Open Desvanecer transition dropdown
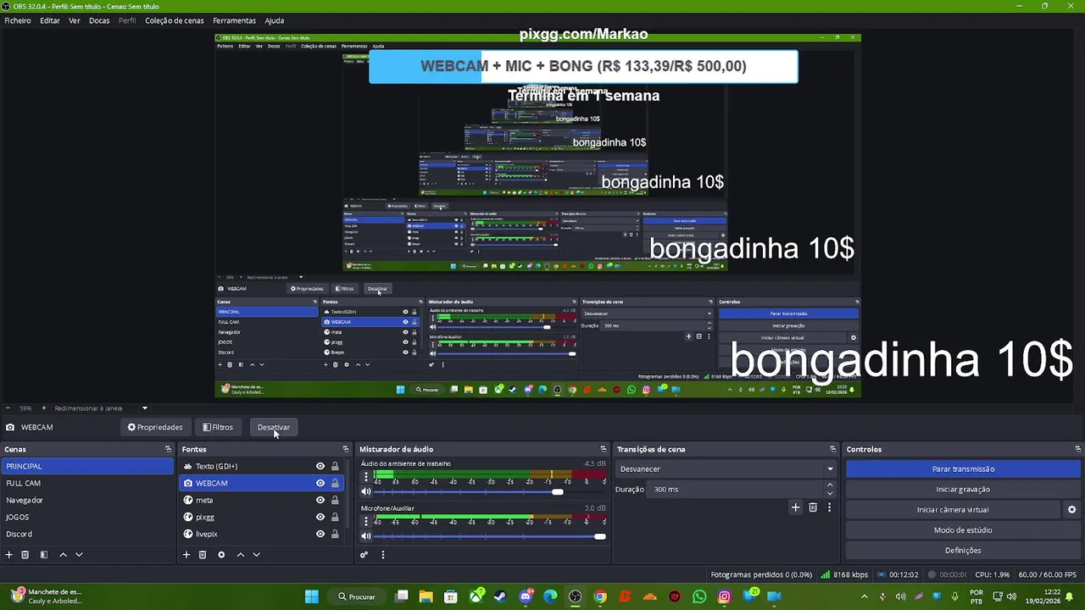Viewport: 1085px width, 610px height. click(x=726, y=469)
